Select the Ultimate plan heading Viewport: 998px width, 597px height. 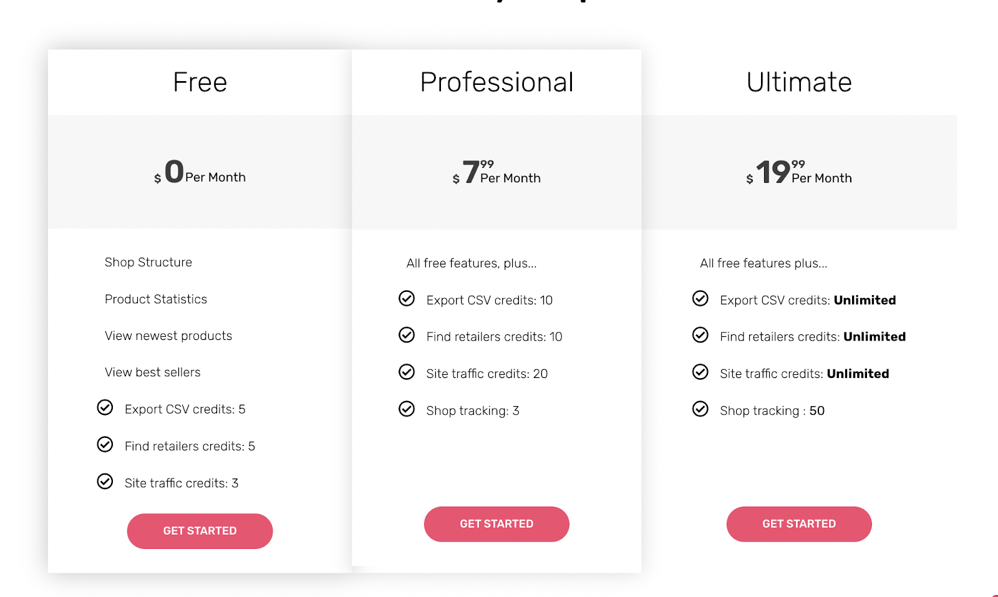[x=799, y=82]
